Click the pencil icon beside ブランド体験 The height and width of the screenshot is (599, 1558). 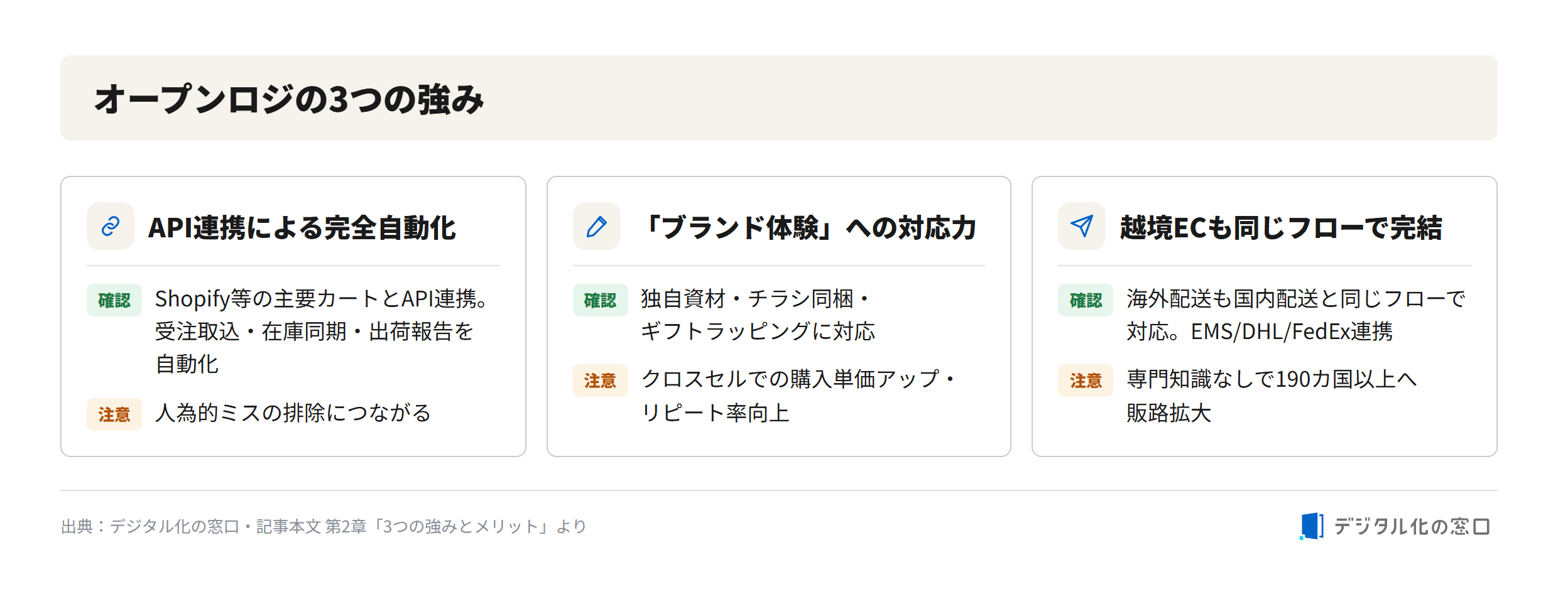pyautogui.click(x=597, y=226)
